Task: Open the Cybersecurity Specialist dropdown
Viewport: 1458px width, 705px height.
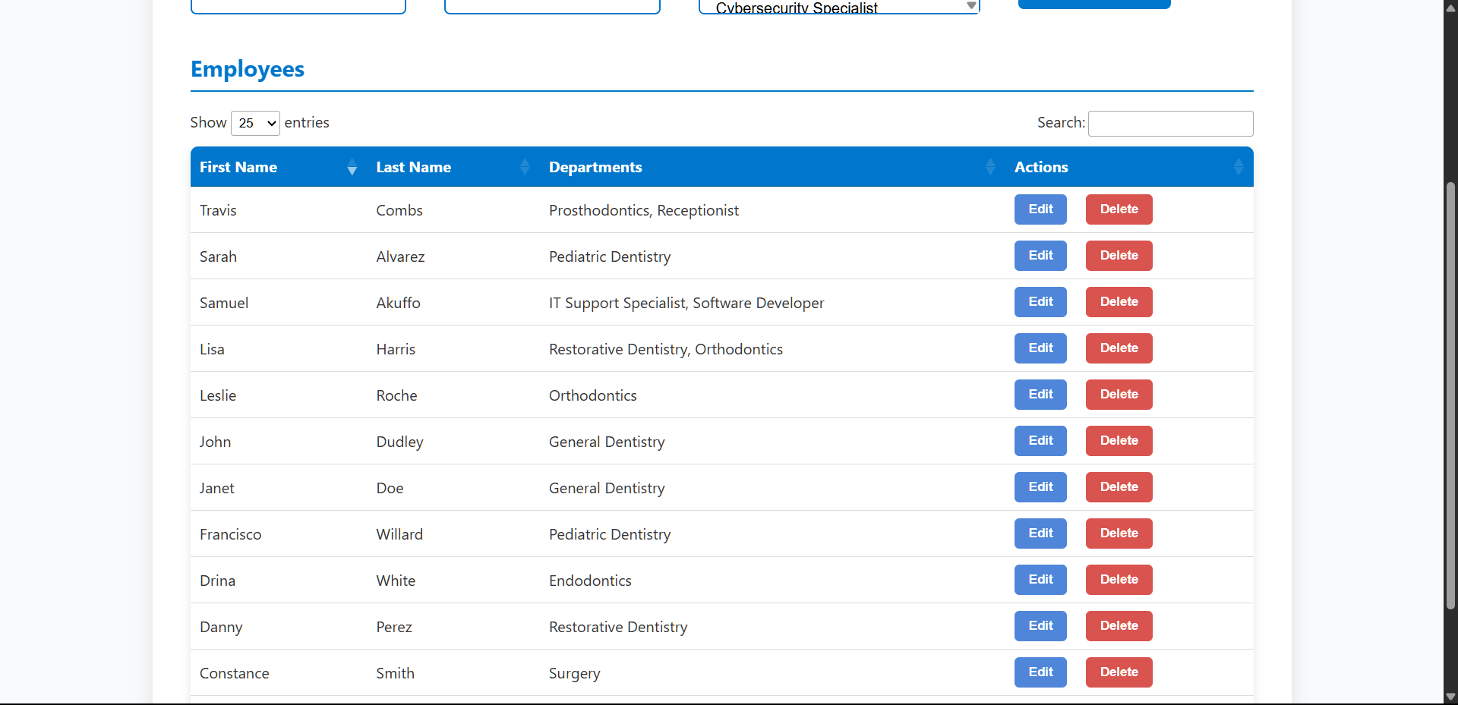Action: click(x=839, y=7)
